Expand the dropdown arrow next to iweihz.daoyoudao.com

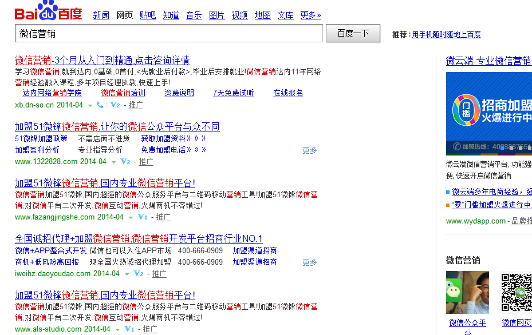click(127, 274)
